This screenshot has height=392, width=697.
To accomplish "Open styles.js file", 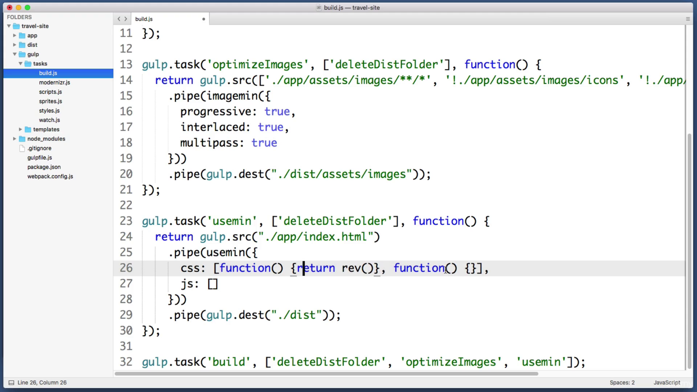I will point(49,111).
